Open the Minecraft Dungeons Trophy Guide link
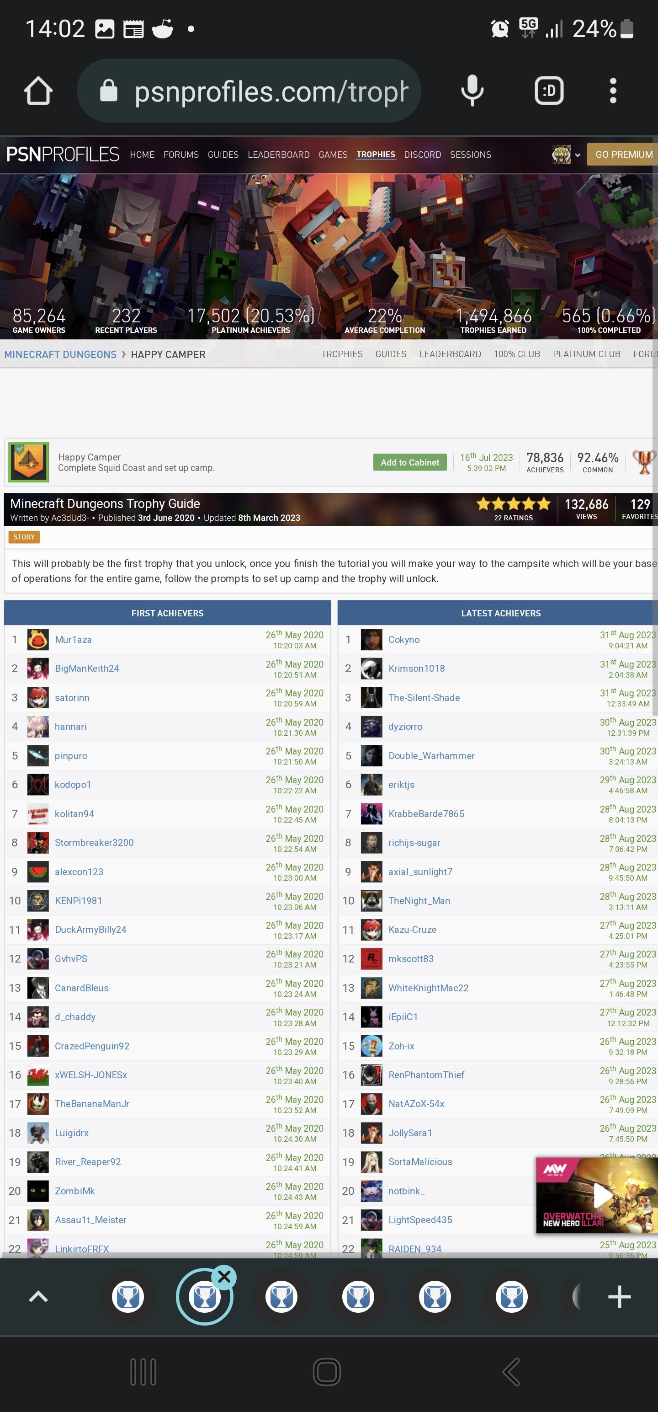The height and width of the screenshot is (1412, 658). (105, 504)
